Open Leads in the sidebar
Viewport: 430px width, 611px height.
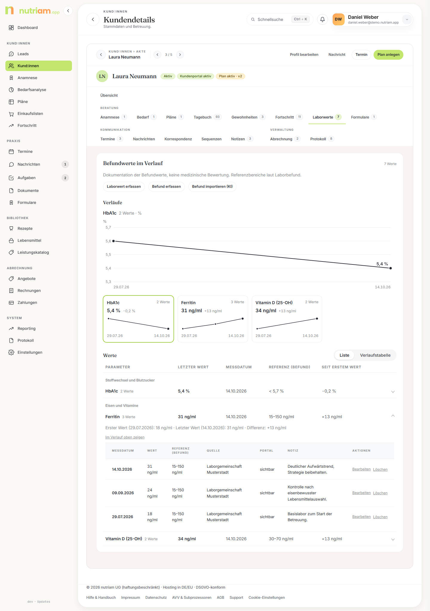[x=39, y=54]
